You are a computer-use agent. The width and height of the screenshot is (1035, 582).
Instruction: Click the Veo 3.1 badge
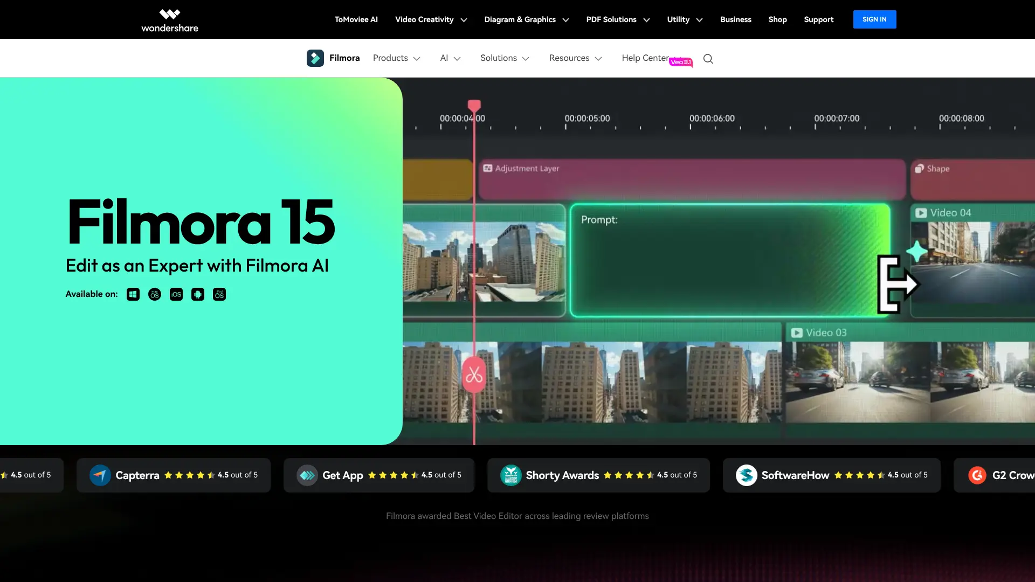pyautogui.click(x=681, y=62)
